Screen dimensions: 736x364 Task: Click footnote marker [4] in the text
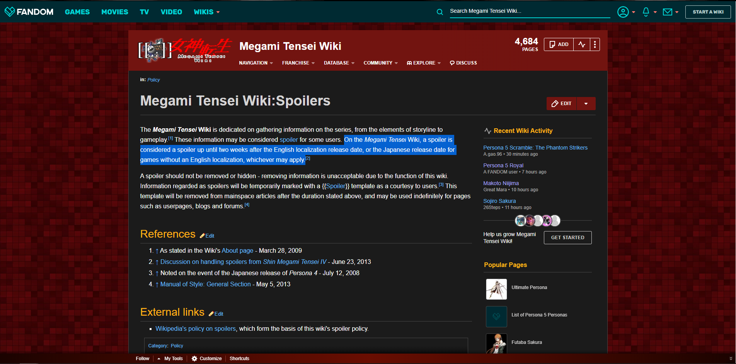(247, 205)
